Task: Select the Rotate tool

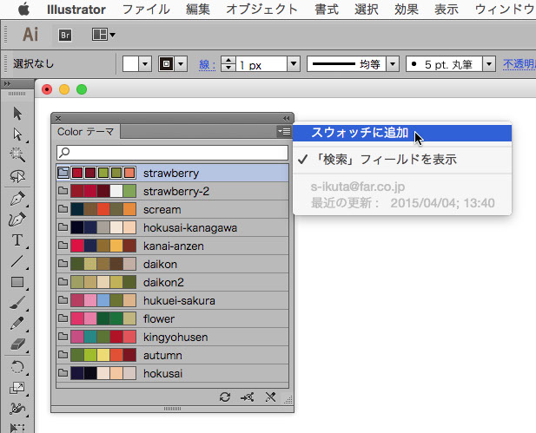Action: point(17,367)
